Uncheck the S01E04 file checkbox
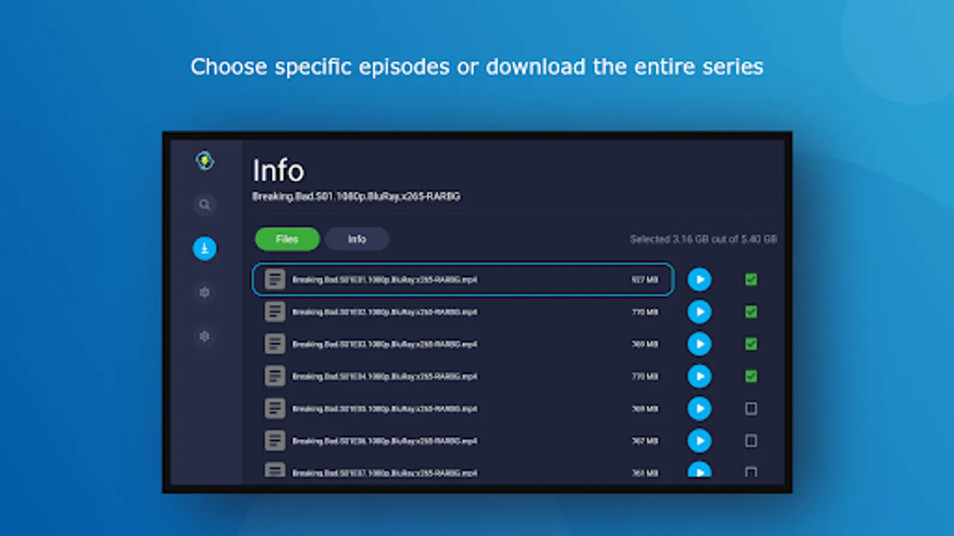 pos(751,376)
